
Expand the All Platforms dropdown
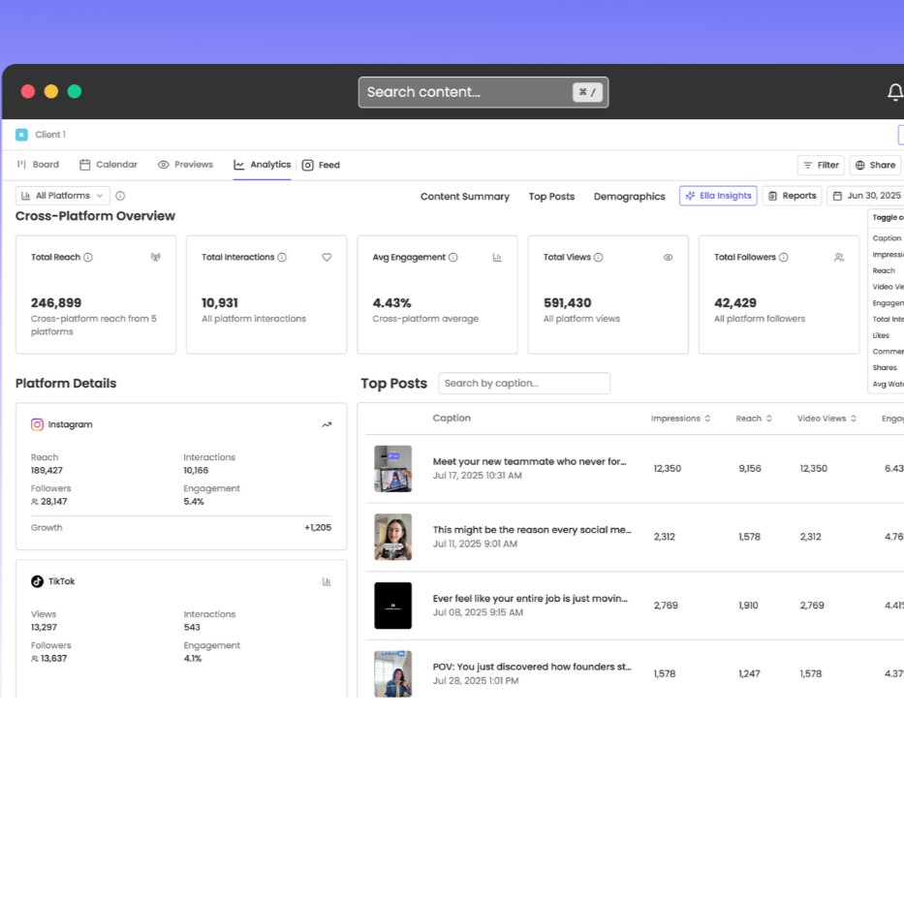coord(62,196)
